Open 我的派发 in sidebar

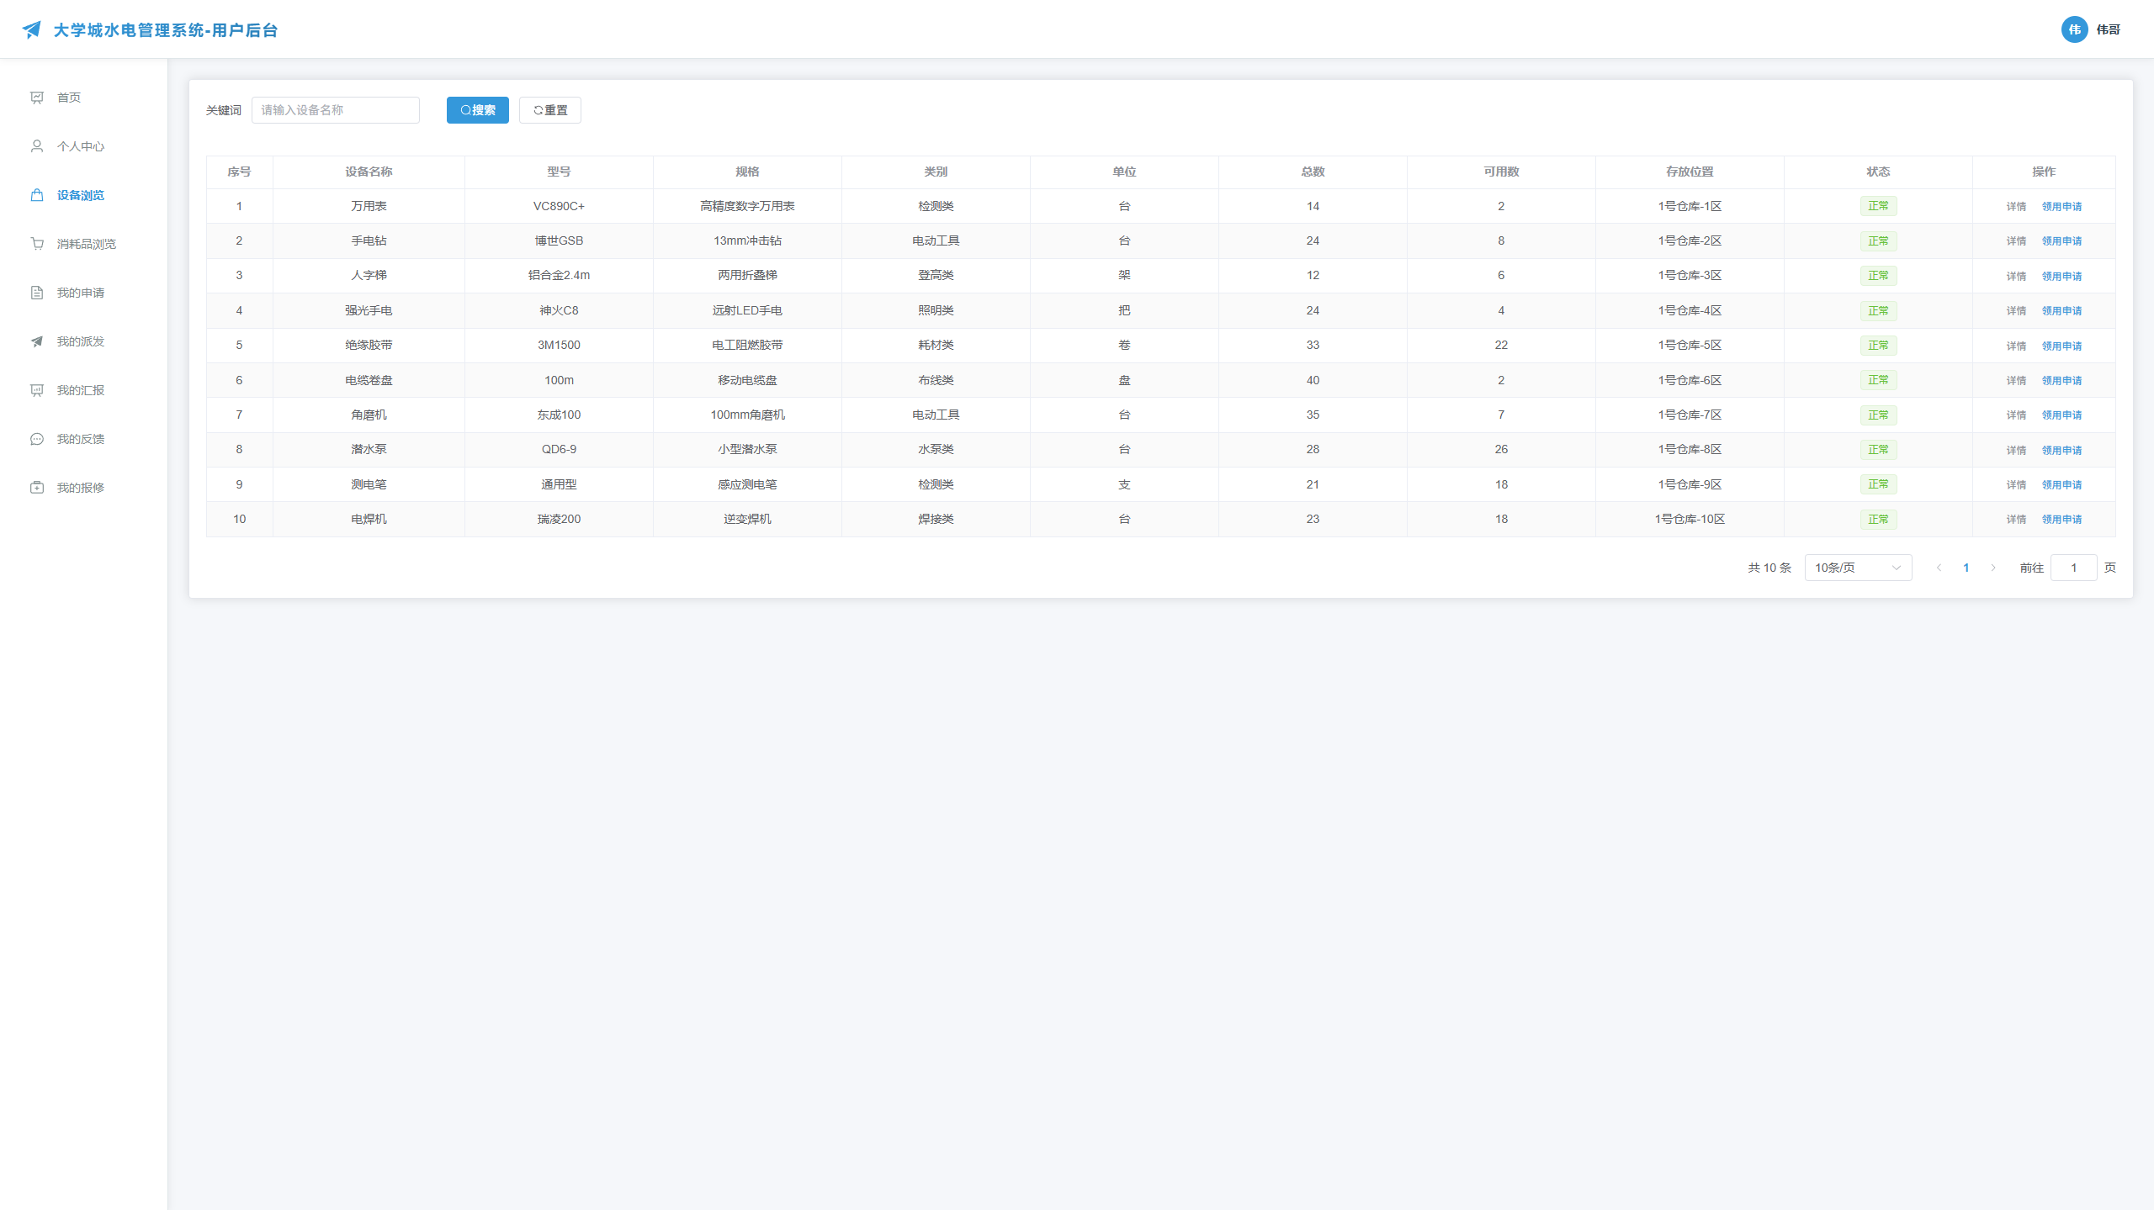point(83,341)
